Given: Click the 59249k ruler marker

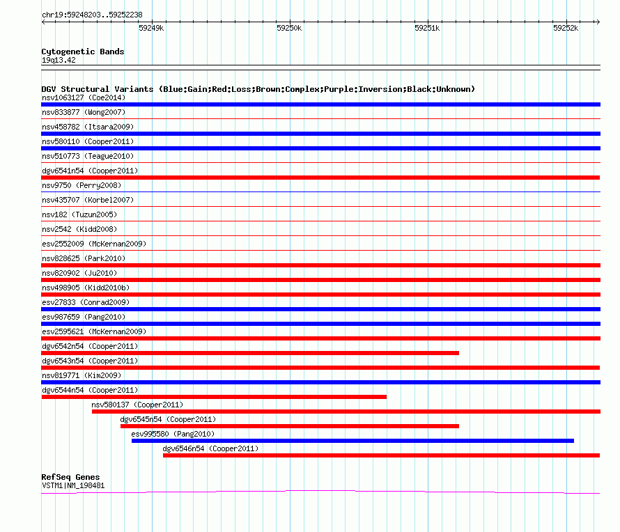Looking at the screenshot, I should [x=151, y=28].
